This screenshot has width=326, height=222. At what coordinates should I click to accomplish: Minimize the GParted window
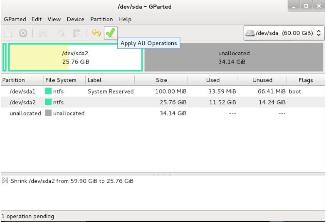pos(294,6)
